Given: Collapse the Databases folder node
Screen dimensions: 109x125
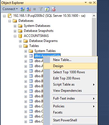Looking at the screenshot, I should click(10, 21).
